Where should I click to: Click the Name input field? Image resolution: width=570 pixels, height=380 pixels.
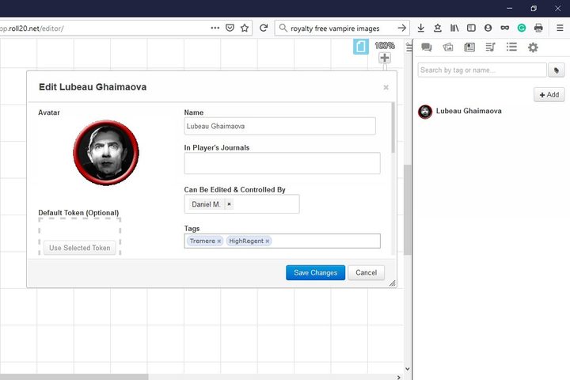(280, 126)
